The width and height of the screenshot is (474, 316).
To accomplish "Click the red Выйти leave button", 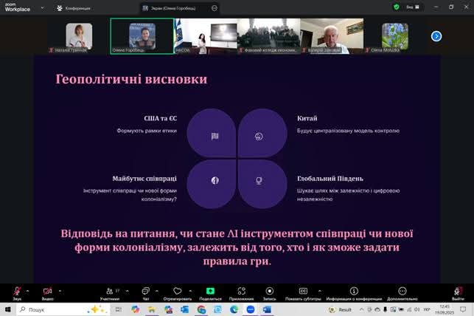I will pos(459,292).
